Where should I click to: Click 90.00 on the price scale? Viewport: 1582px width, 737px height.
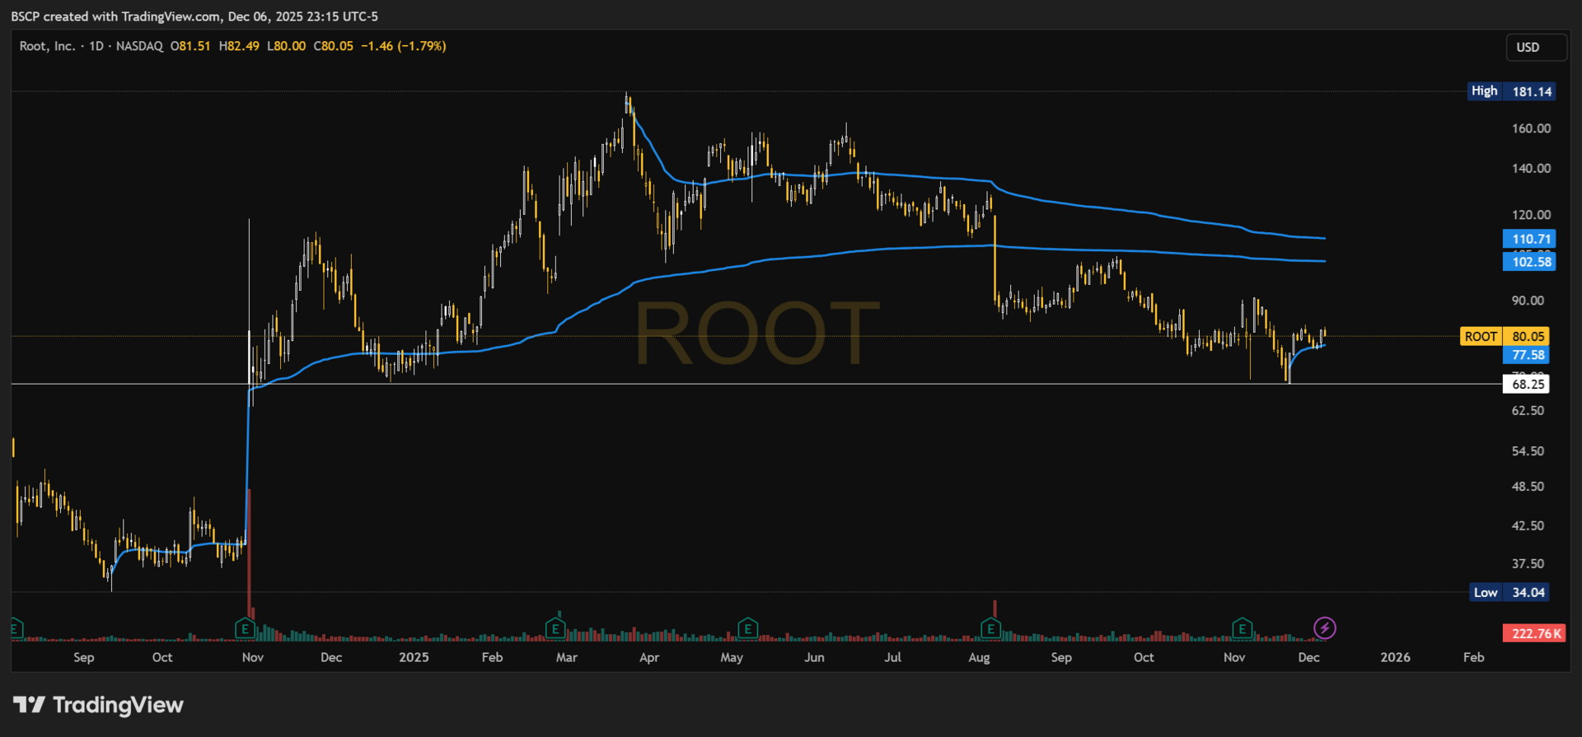coord(1528,301)
